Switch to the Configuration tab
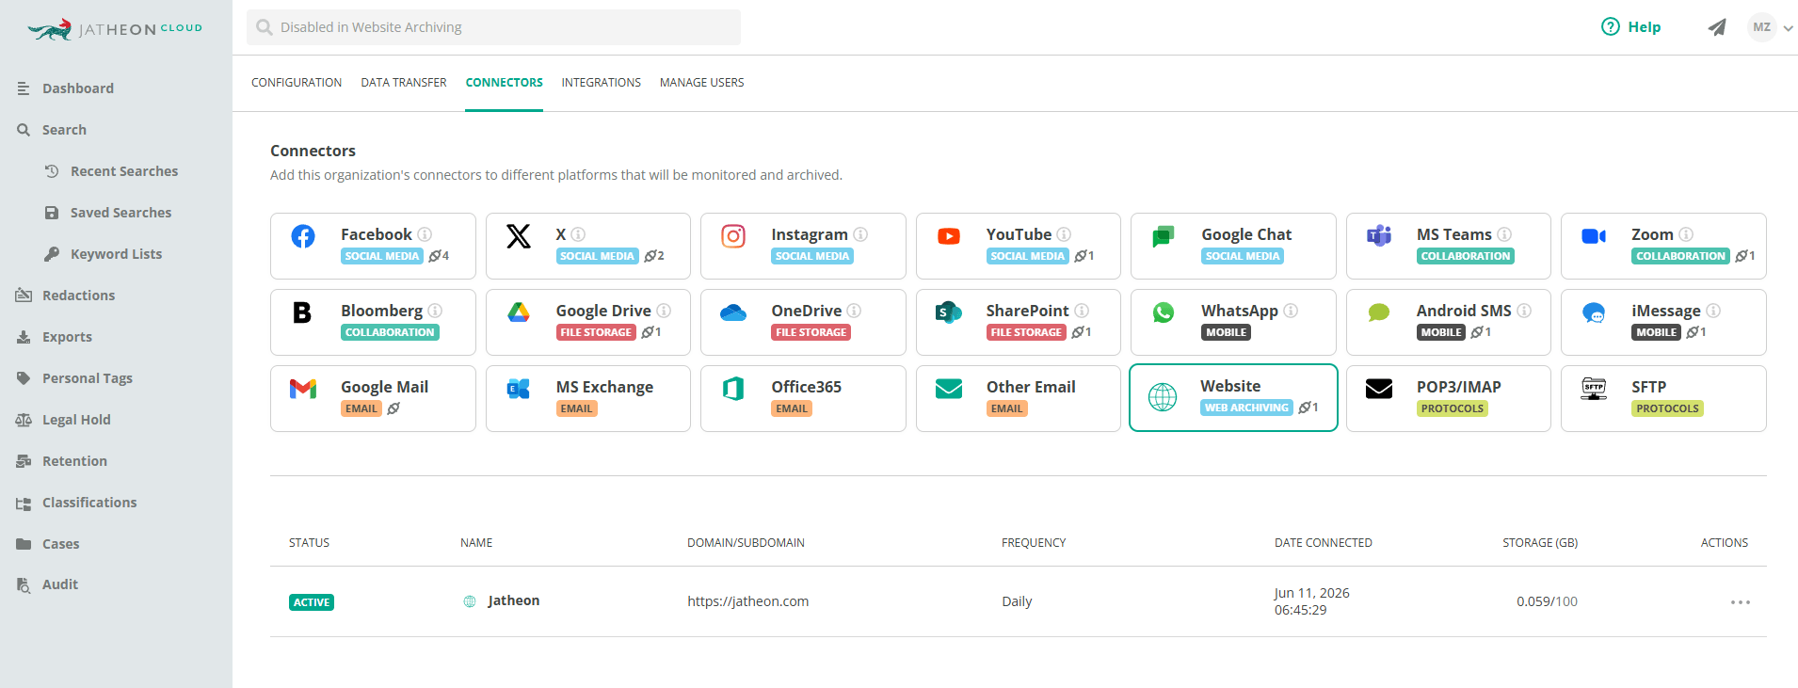Image resolution: width=1798 pixels, height=688 pixels. point(297,83)
